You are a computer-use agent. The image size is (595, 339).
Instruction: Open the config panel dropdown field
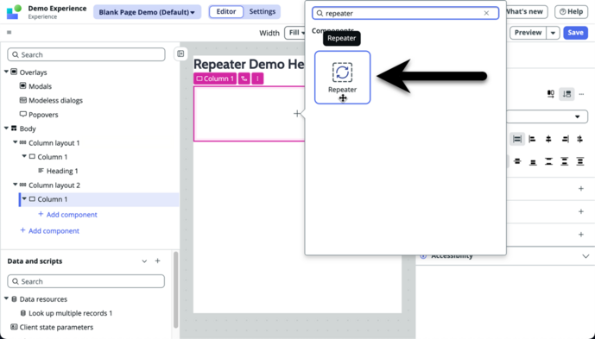pyautogui.click(x=548, y=116)
